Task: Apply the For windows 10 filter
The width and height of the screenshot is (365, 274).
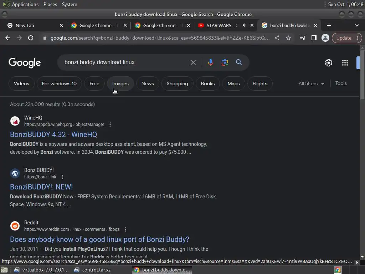Action: tap(59, 83)
